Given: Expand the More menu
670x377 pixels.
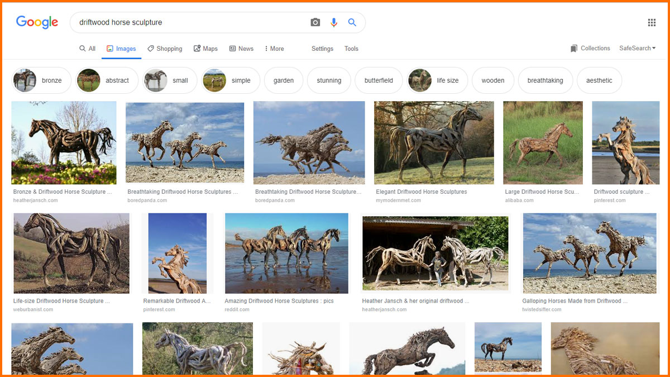Looking at the screenshot, I should pos(274,49).
